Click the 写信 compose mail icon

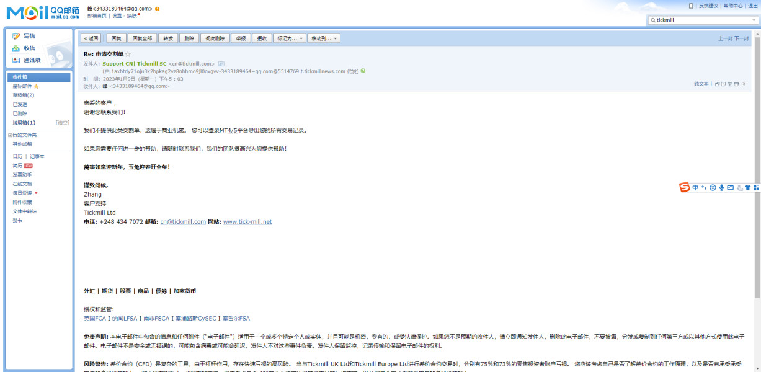(x=16, y=36)
